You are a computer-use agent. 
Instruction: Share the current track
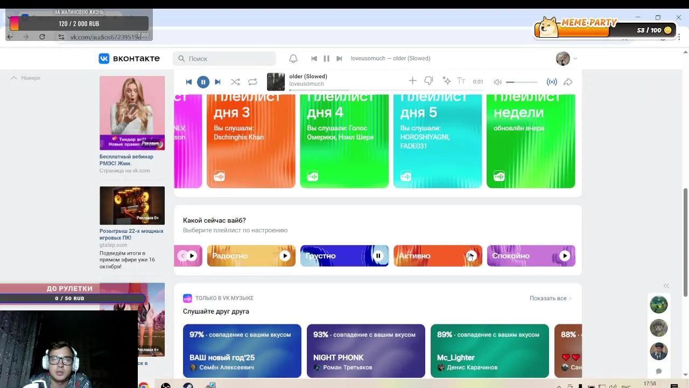(x=568, y=82)
